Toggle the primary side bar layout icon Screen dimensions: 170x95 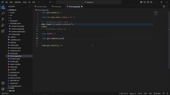[141, 2]
